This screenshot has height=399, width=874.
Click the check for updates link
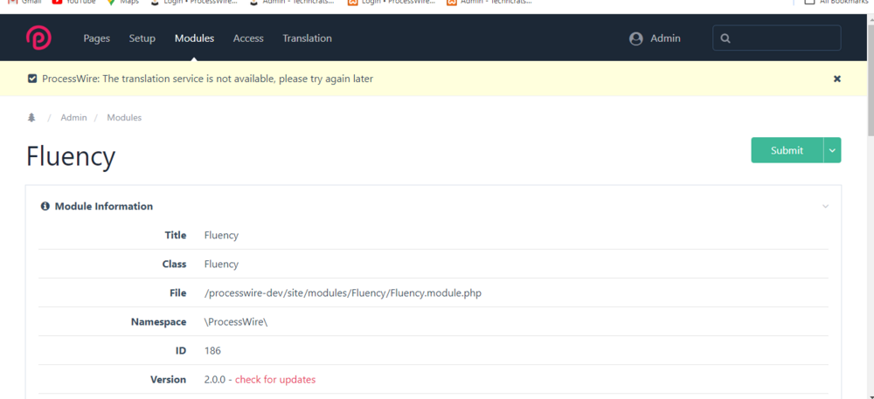coord(275,380)
